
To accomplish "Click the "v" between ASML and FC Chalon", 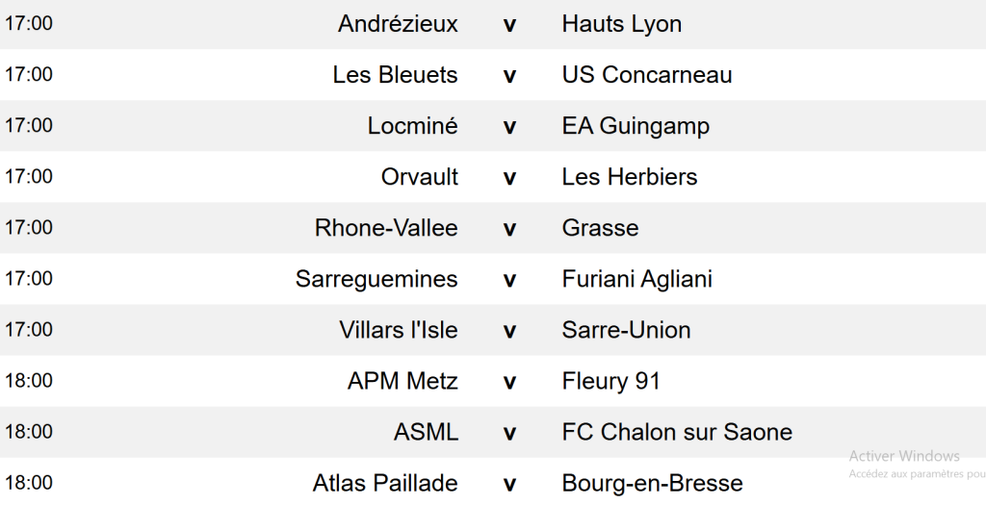I will [509, 433].
